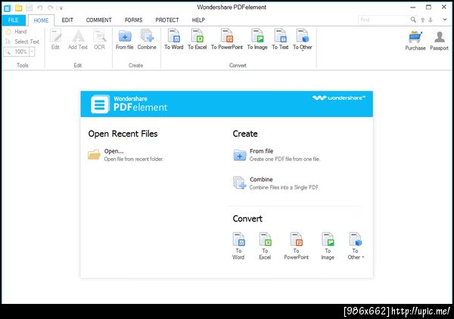Go to next search result arrow
This screenshot has height=319, width=454.
pos(431,20)
